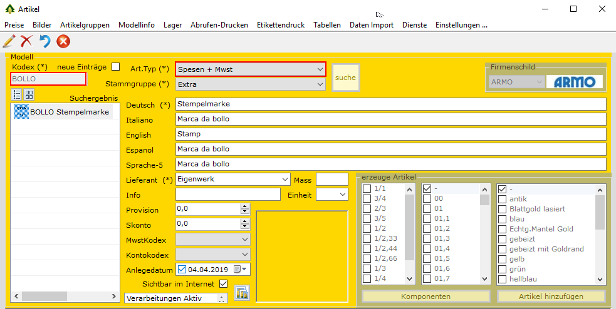Expand the Art.Typ dropdown
The height and width of the screenshot is (309, 616).
[x=320, y=69]
